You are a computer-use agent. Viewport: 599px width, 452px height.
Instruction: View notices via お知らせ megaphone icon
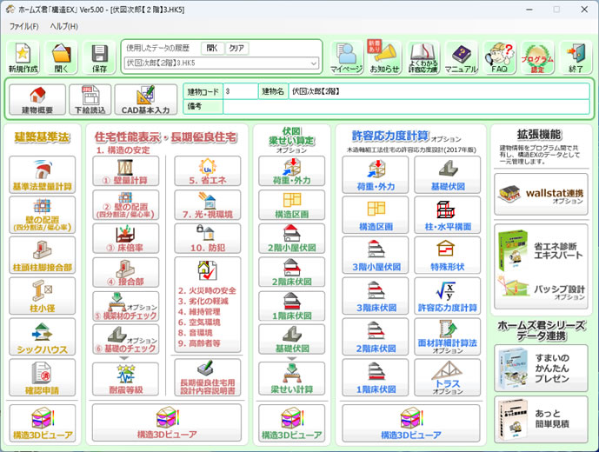[x=384, y=57]
